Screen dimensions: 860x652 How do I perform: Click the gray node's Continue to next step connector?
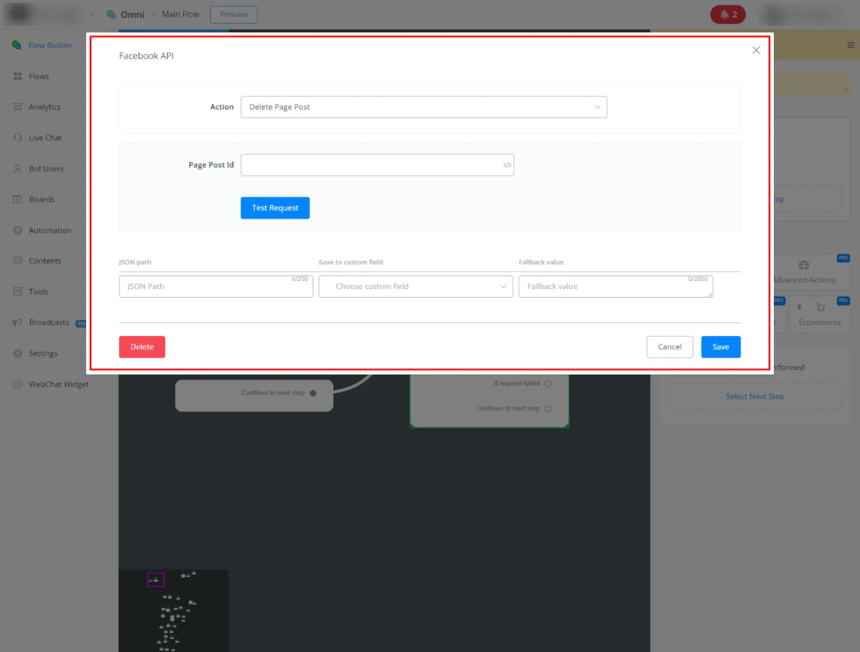313,393
